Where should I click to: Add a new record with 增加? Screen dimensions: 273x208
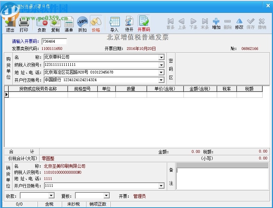216,24
